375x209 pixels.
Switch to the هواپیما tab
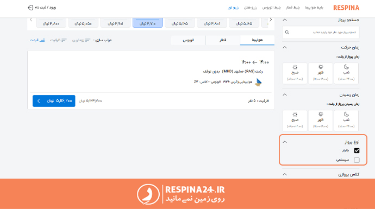coord(257,40)
